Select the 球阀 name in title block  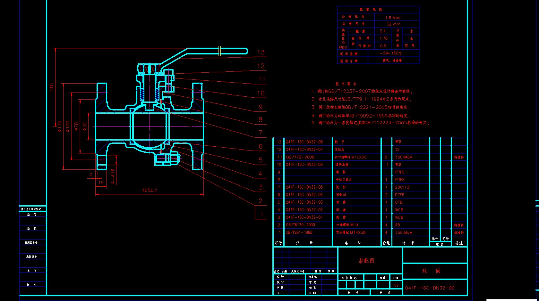click(431, 271)
